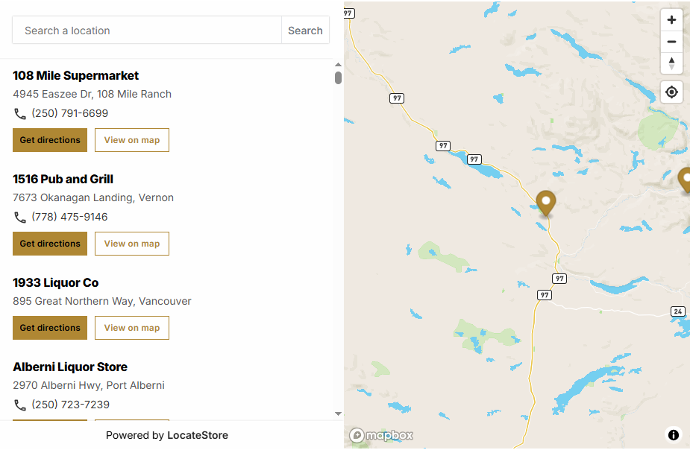Click the center gold map pin
Image resolution: width=690 pixels, height=450 pixels.
546,202
